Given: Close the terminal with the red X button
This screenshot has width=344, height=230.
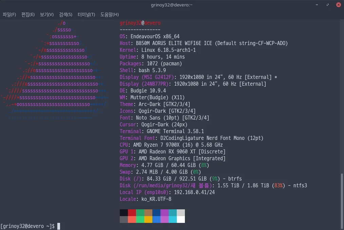Looking at the screenshot, I should (x=338, y=5).
